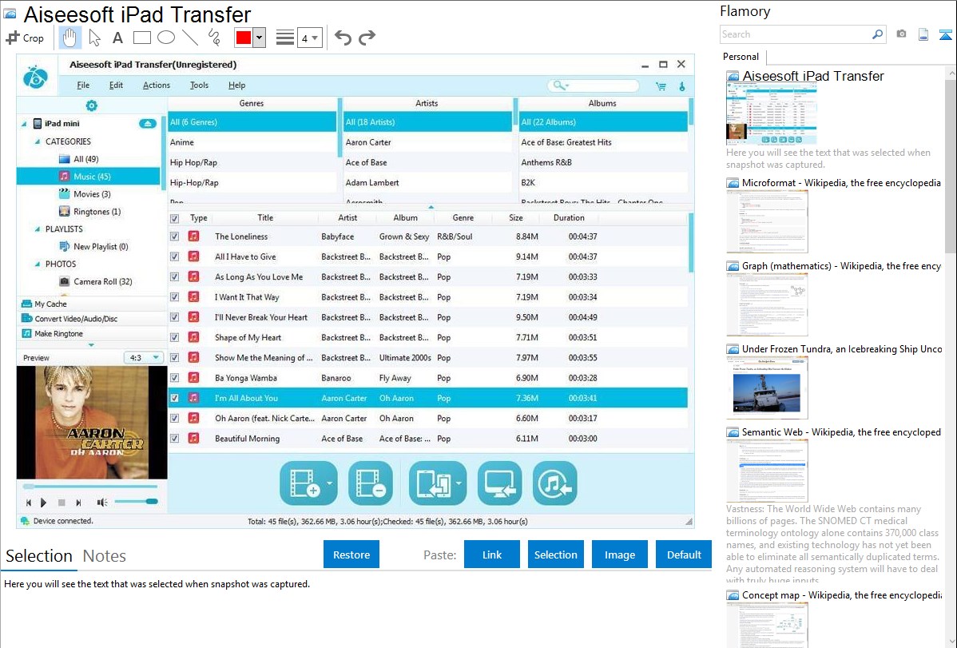The height and width of the screenshot is (648, 957).
Task: Click the red annotation color swatch
Action: click(x=244, y=38)
